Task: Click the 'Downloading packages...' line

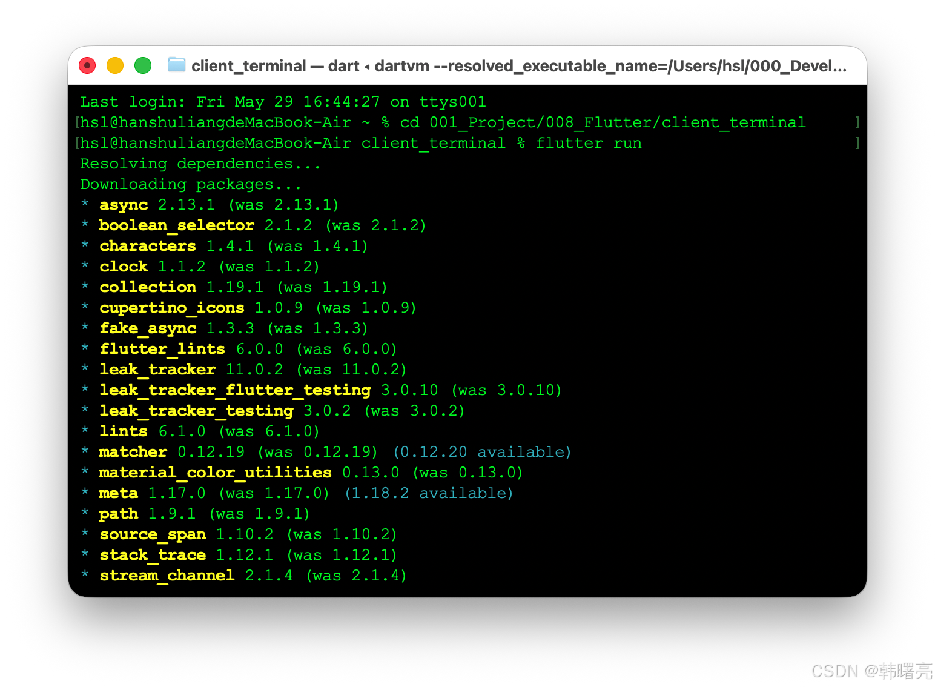Action: (x=191, y=184)
